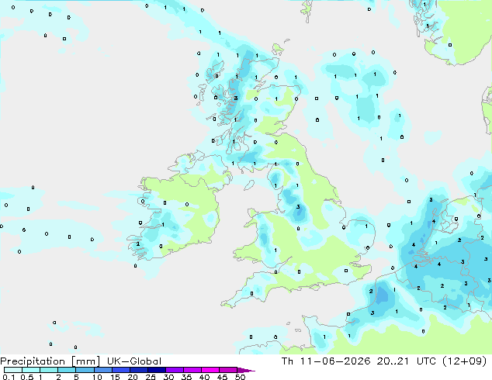Viewport: 492px width, 380px height.
Task: Click the '10' legend scale label
Action: (97, 377)
